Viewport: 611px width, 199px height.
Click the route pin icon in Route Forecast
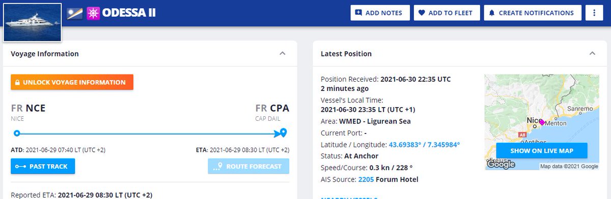tap(218, 166)
